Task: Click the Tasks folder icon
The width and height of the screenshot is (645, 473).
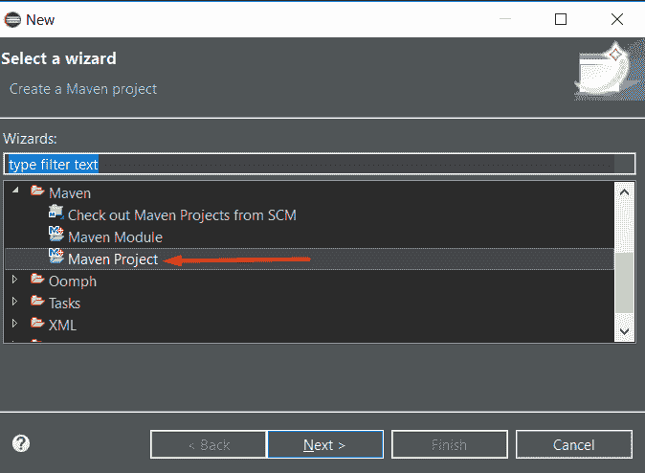Action: [x=37, y=301]
